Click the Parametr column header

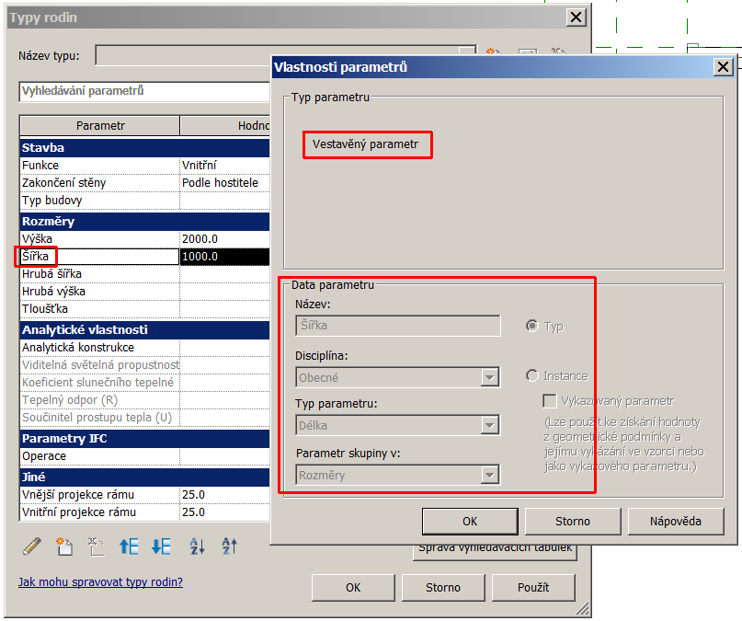point(100,126)
